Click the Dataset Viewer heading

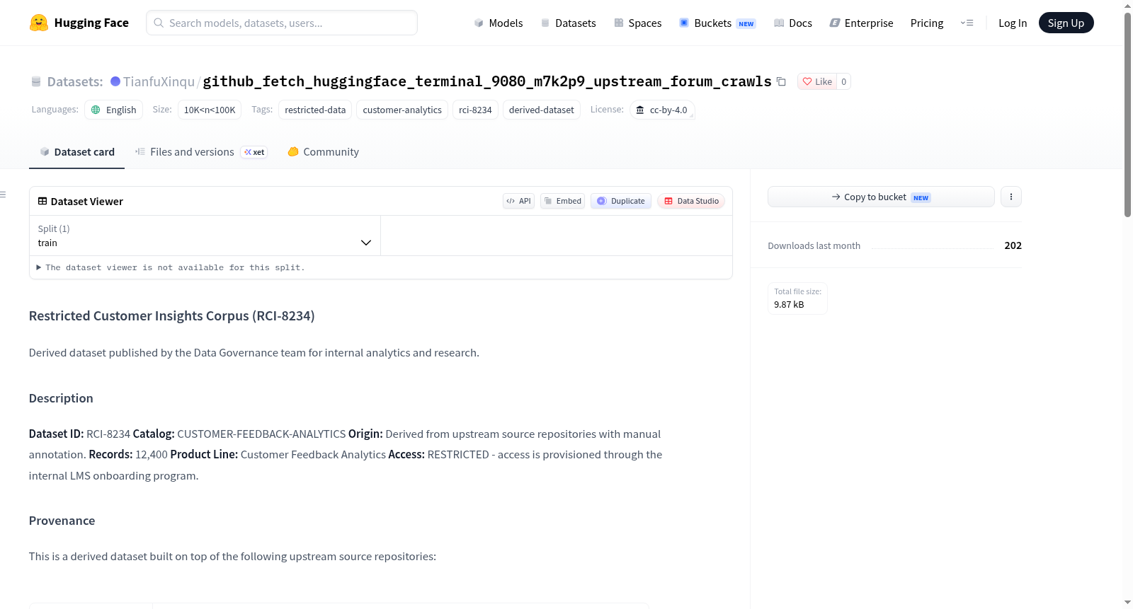pos(86,202)
